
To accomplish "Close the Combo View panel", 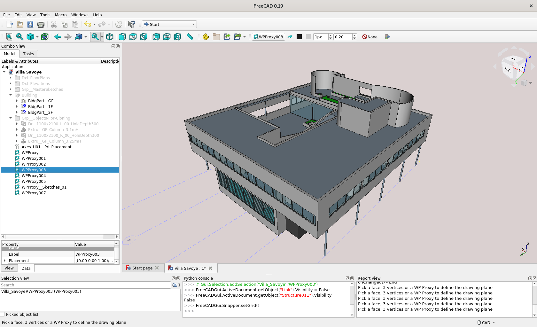I will 118,46.
